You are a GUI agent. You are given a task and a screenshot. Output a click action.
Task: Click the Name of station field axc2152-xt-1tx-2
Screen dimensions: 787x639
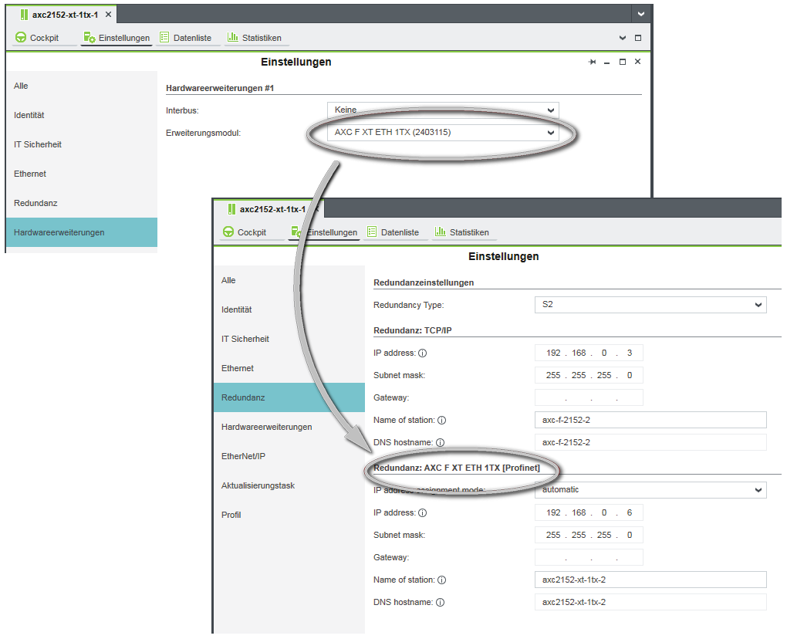click(x=650, y=580)
